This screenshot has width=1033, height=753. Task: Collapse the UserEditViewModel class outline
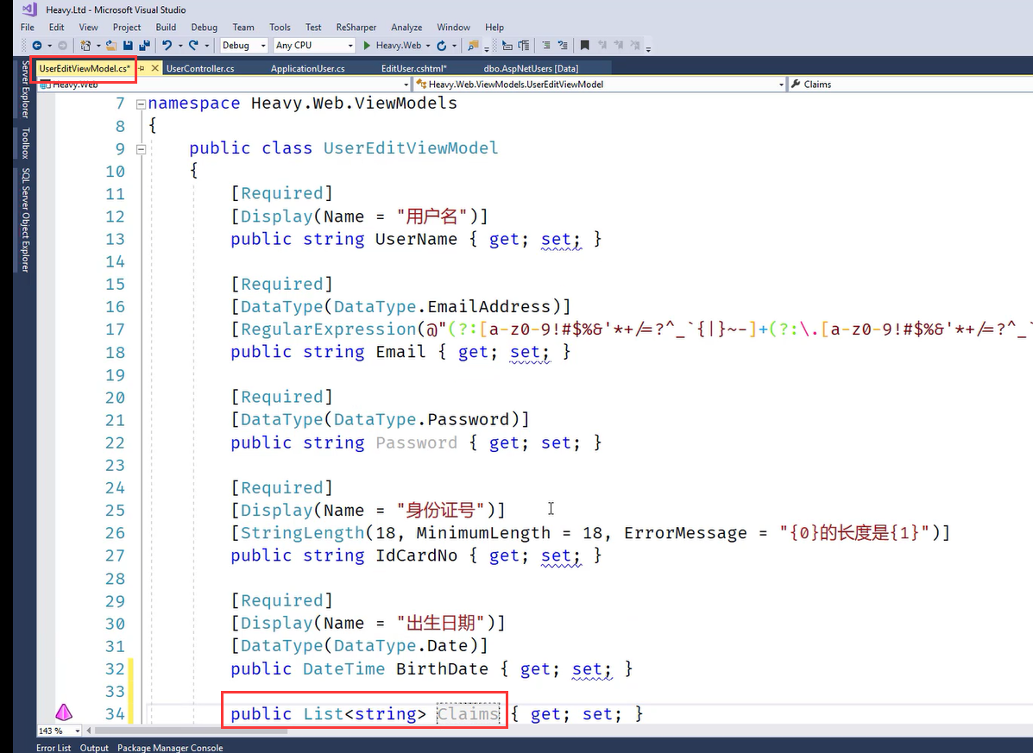coord(142,148)
